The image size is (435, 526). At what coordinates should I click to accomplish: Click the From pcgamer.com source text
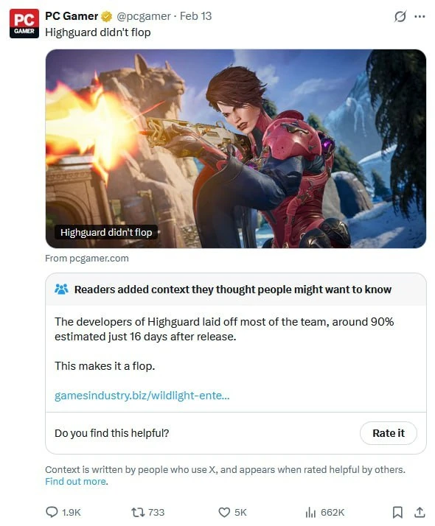coord(87,259)
